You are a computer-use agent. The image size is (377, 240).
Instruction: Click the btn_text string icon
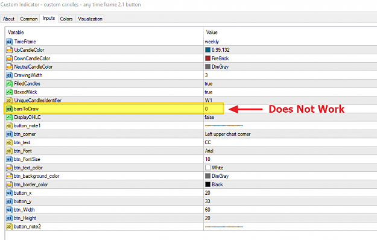(9, 142)
